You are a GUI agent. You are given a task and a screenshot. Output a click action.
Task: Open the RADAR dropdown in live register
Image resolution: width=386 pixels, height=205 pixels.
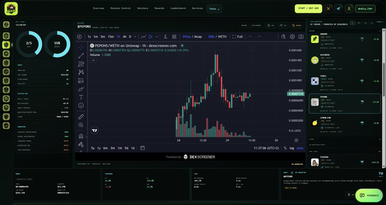pos(380,21)
